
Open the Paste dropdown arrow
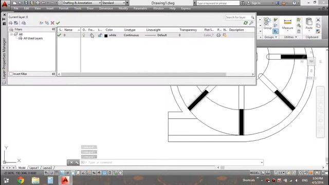[309, 31]
